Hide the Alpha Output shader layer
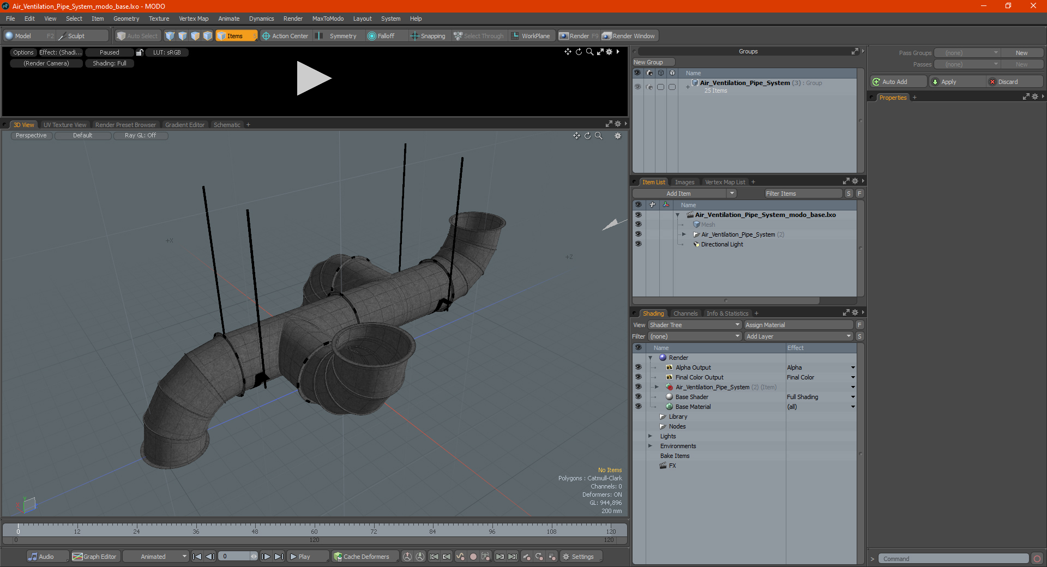The width and height of the screenshot is (1047, 567). [638, 367]
